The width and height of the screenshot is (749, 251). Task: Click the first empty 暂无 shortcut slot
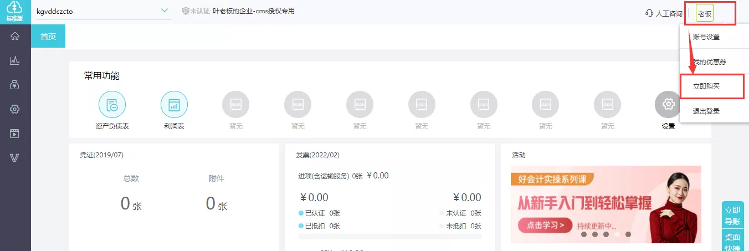coord(235,105)
